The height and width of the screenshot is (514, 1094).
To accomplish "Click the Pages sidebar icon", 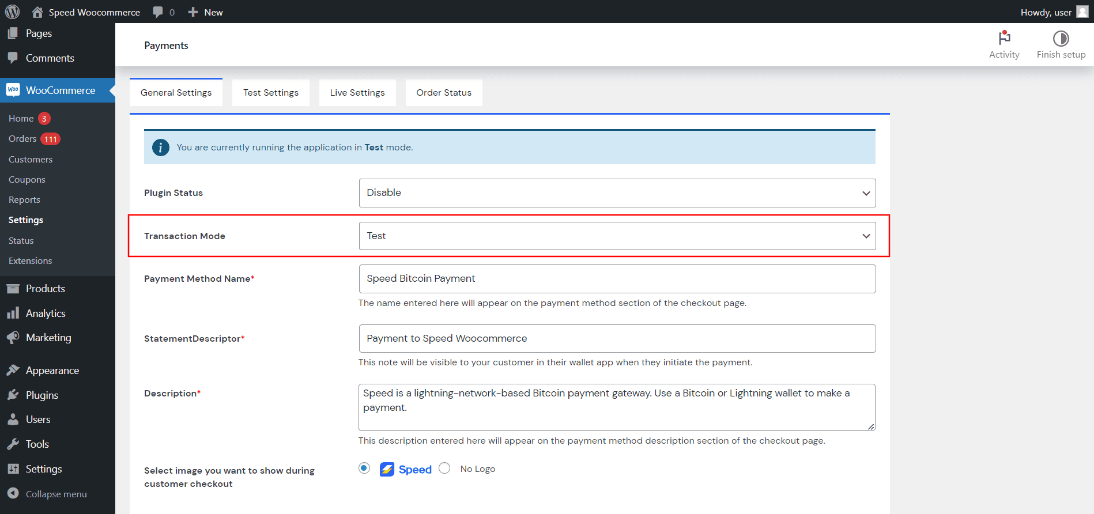I will [13, 33].
